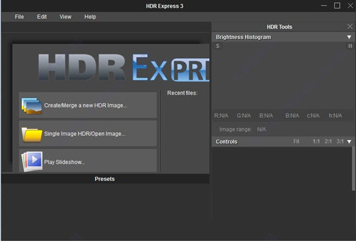Close the HDR Express 3 window
The width and height of the screenshot is (356, 250).
click(350, 5)
